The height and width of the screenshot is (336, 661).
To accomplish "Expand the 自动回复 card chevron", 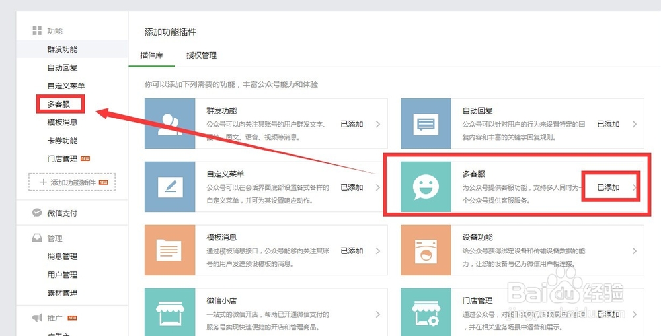I will point(635,124).
